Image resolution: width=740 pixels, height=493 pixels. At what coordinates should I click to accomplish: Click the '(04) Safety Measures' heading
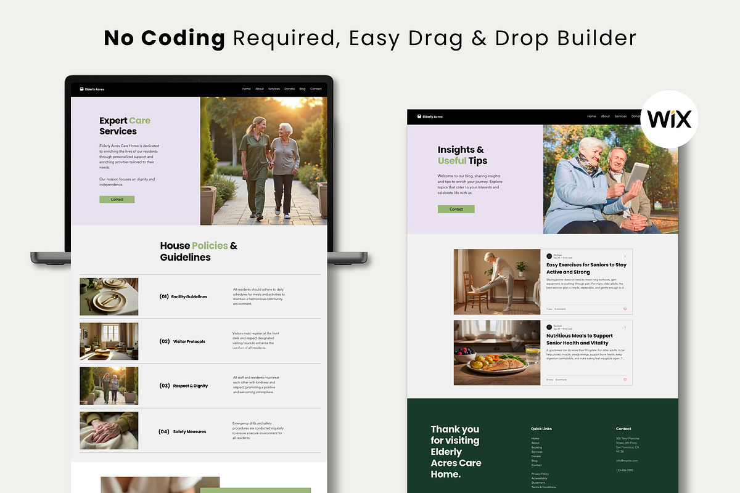click(x=182, y=431)
